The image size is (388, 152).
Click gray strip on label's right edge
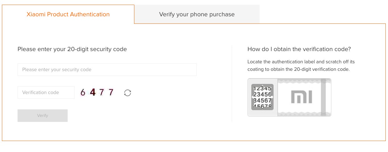[x=323, y=97]
